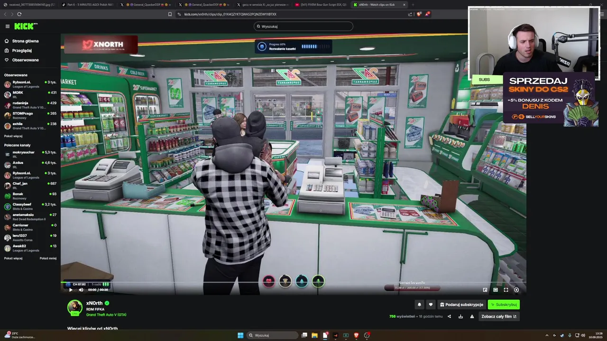Share the page from address bar

[x=410, y=14]
